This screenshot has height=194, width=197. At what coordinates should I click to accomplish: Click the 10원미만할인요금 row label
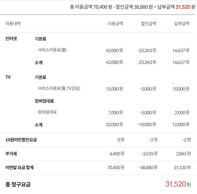pos(21,140)
